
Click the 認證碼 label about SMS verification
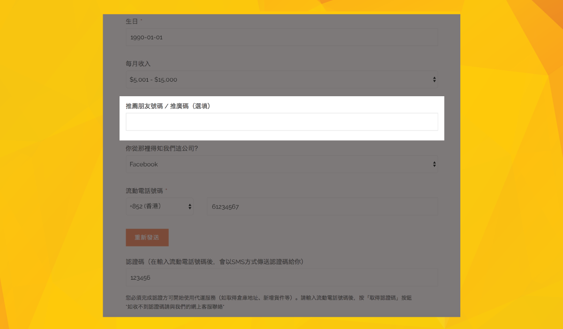pyautogui.click(x=215, y=261)
